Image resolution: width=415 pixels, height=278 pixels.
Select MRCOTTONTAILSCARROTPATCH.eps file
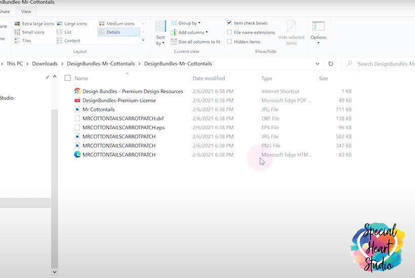[123, 127]
